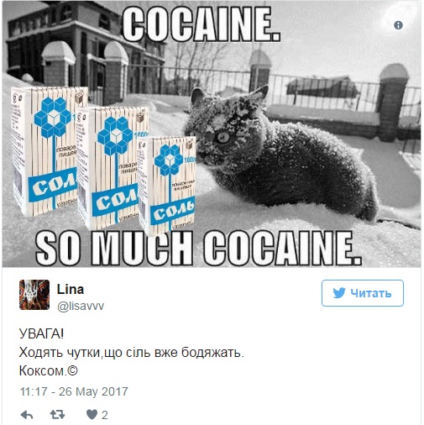Click the Twitter bird icon beside Читать

point(339,293)
